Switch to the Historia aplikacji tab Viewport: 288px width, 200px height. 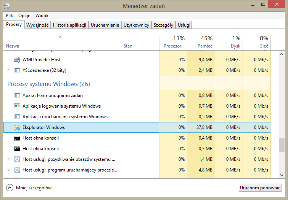[69, 25]
